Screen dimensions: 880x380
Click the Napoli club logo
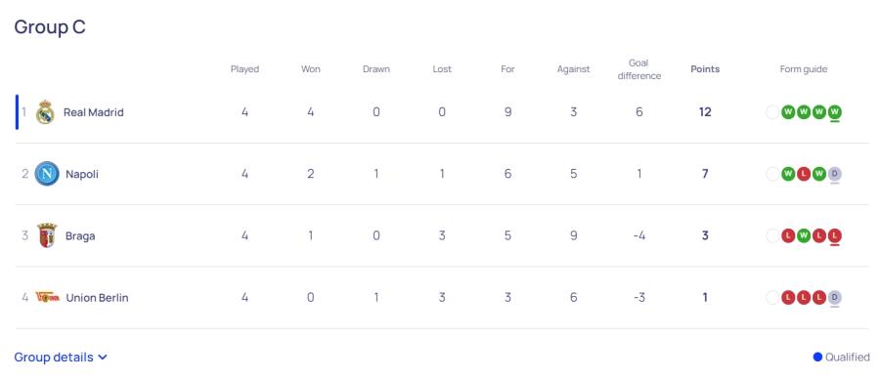tap(47, 174)
